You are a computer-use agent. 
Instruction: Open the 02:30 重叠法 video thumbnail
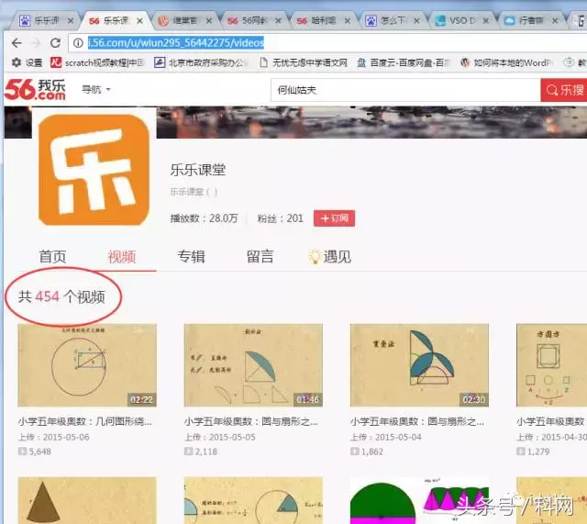point(419,365)
